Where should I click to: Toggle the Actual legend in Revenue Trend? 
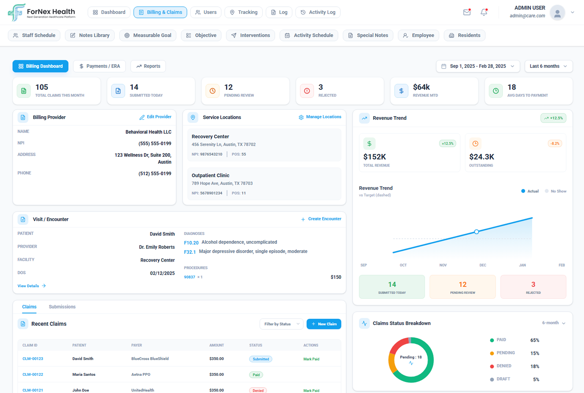pos(530,191)
